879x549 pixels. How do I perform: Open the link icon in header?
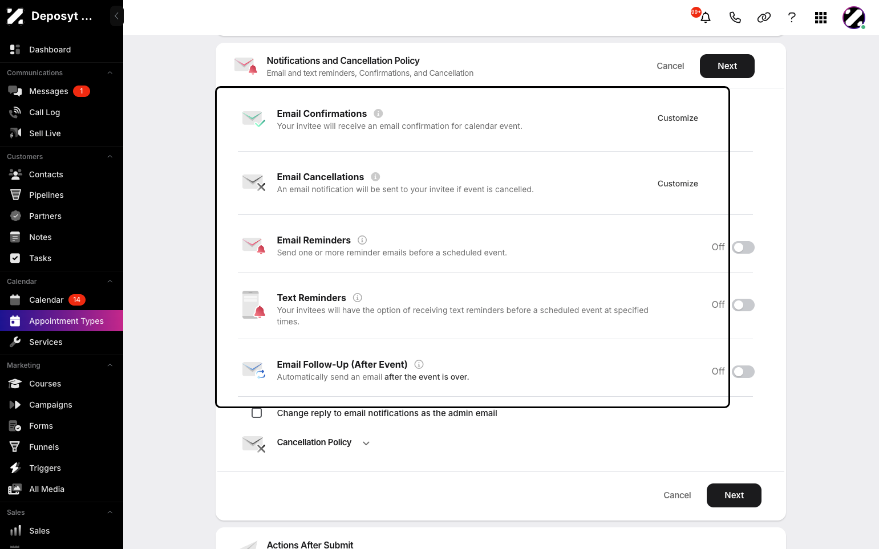764,17
